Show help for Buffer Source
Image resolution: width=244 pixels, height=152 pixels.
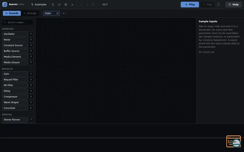(x=31, y=51)
